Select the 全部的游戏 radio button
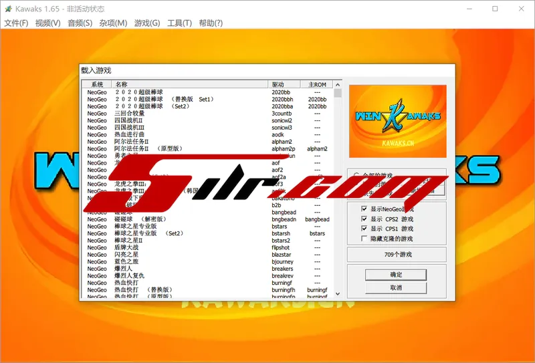The width and height of the screenshot is (535, 363). 356,173
